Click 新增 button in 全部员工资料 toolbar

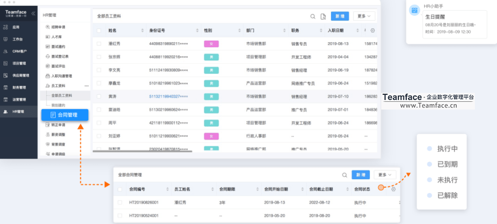click(x=340, y=16)
